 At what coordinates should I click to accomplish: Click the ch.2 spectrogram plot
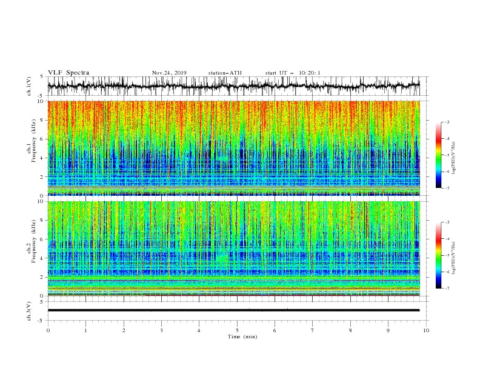(233, 249)
